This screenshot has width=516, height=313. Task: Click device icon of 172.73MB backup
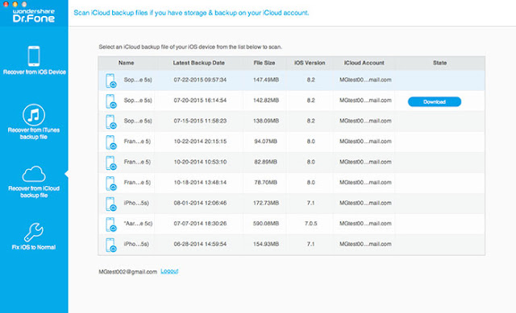point(111,204)
